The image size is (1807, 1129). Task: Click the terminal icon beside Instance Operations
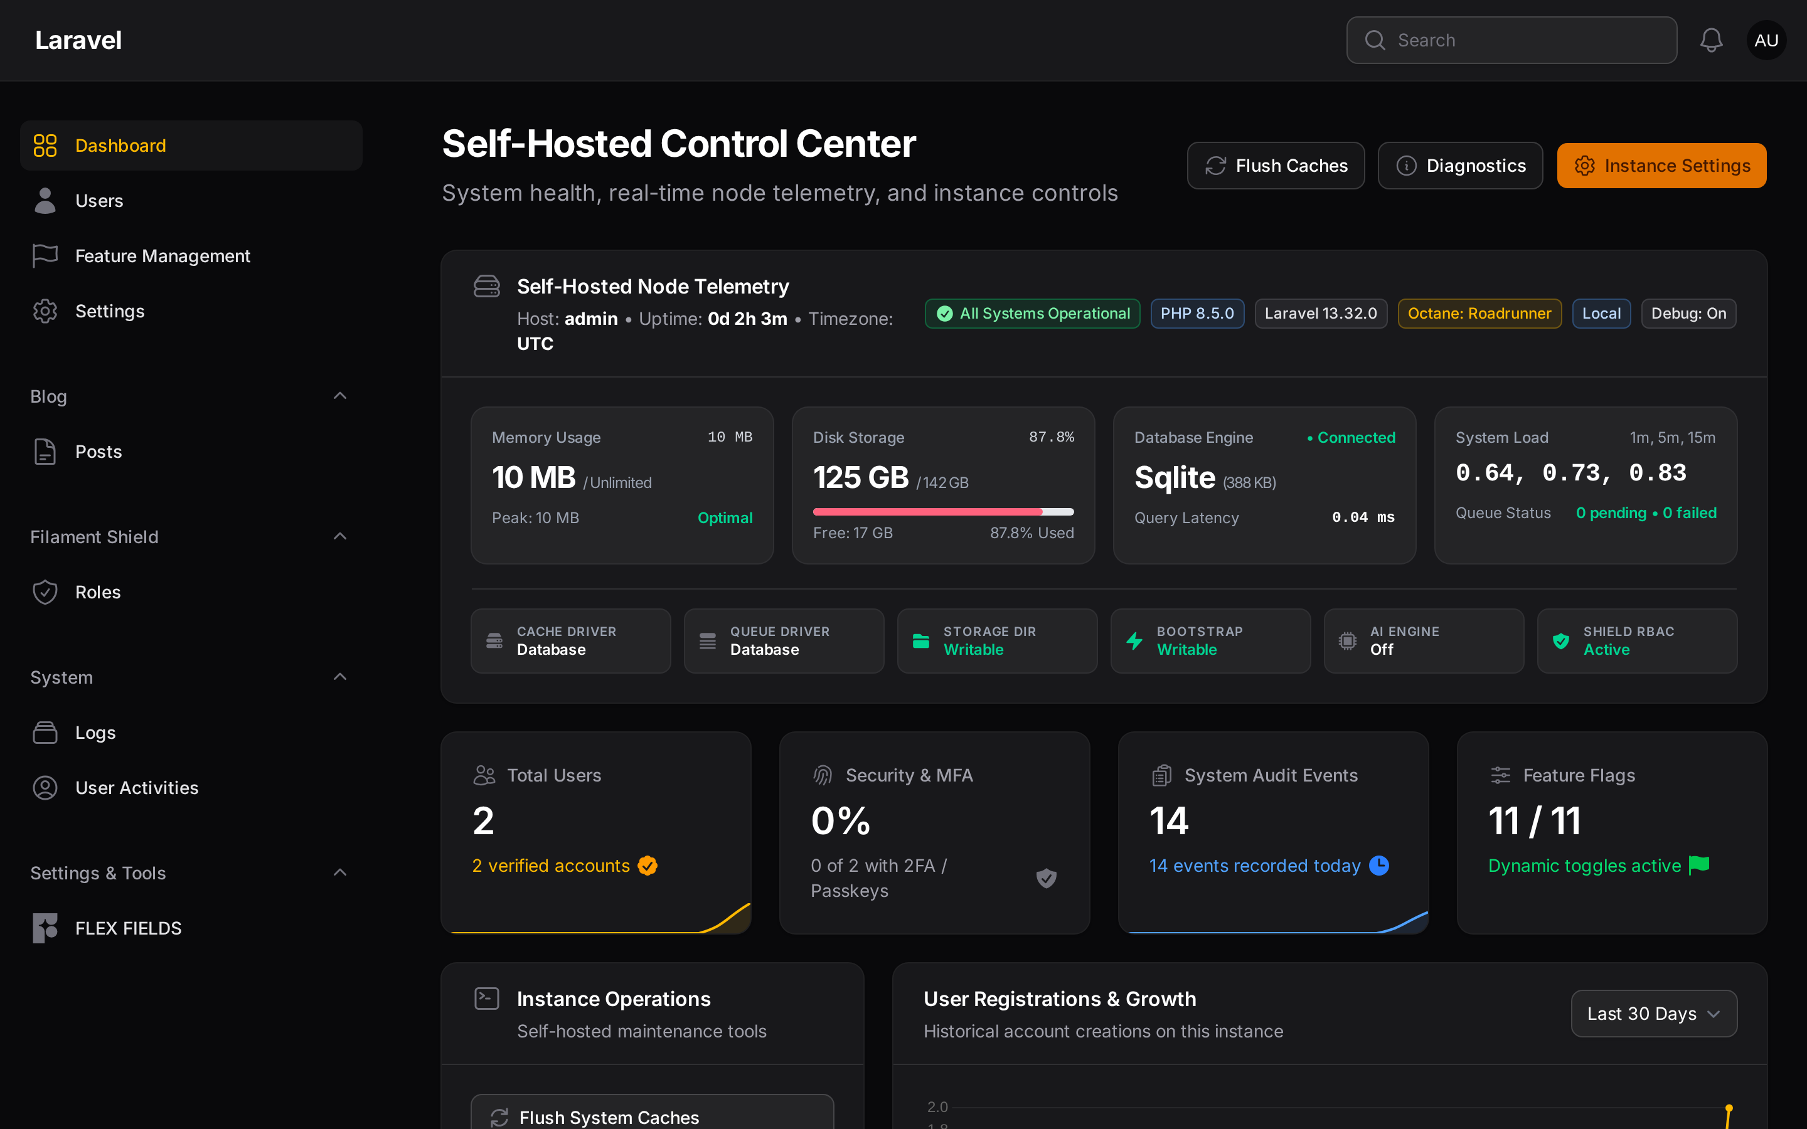(x=487, y=999)
